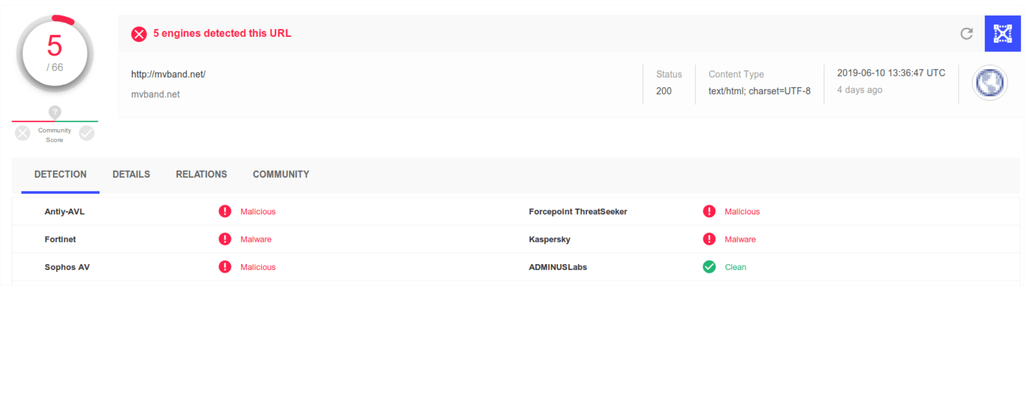Viewport: 1032px width, 396px height.
Task: Open the blue graph view icon
Action: point(1002,34)
